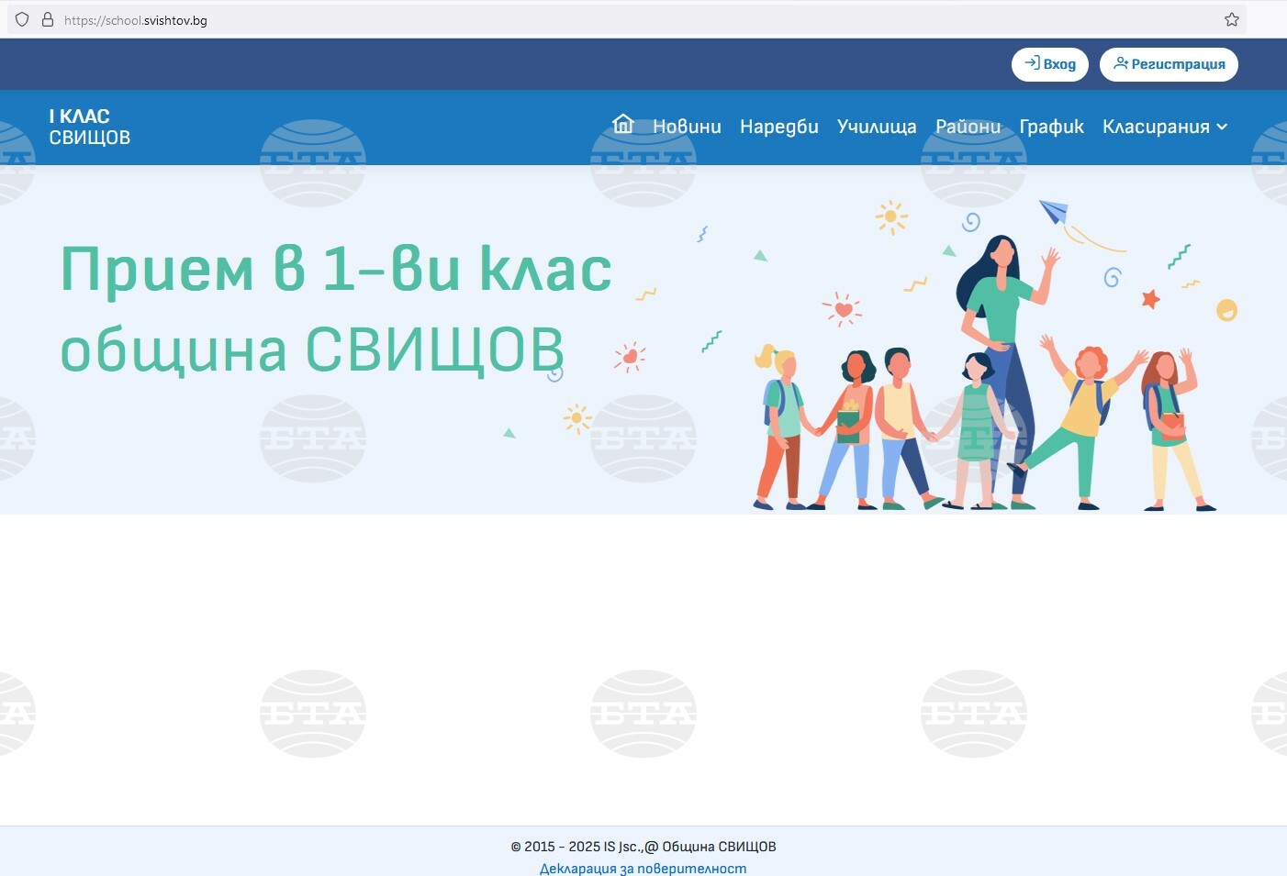
Task: Click the община СВИЩОВ subtitle text
Action: pos(312,349)
